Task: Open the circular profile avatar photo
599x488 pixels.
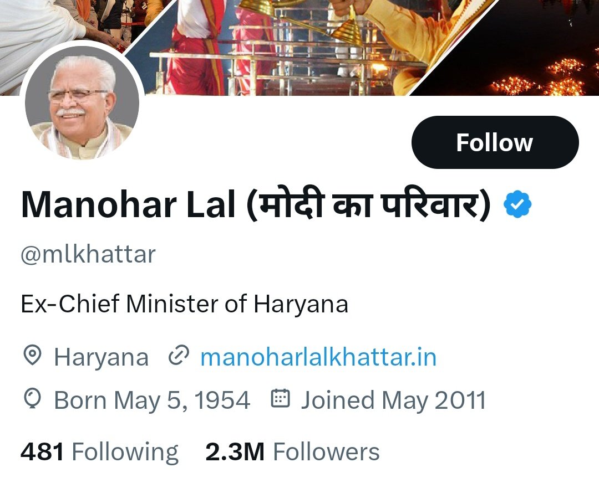Action: (82, 102)
